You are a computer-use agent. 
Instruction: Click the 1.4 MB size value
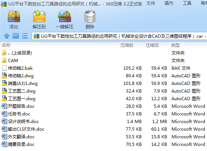[x=134, y=121]
